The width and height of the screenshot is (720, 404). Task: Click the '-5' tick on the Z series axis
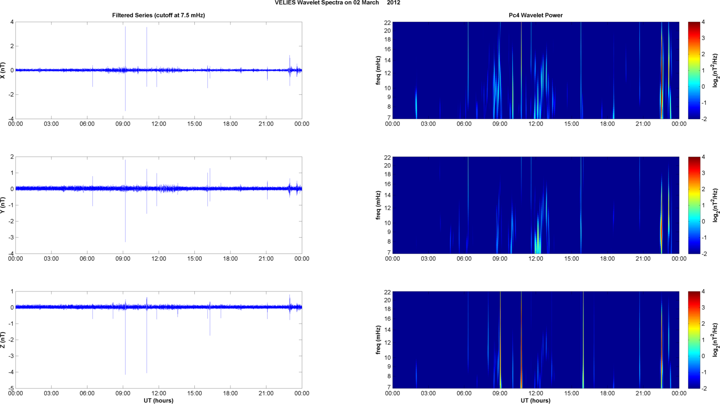11,388
